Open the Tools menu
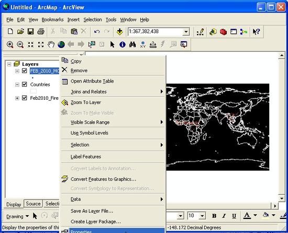Viewport: 288px width, 233px height. click(111, 20)
